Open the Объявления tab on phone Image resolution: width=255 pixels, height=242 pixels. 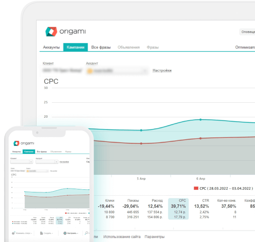(56, 152)
